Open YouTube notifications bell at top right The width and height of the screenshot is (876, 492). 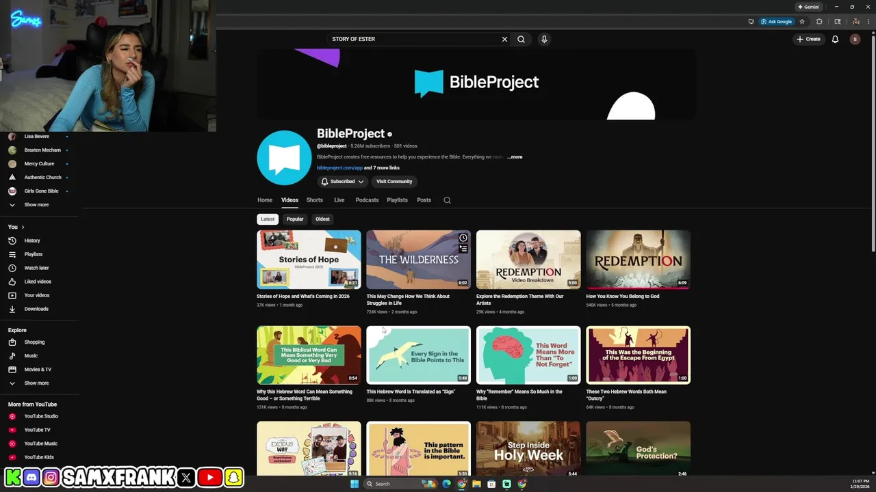tap(835, 39)
